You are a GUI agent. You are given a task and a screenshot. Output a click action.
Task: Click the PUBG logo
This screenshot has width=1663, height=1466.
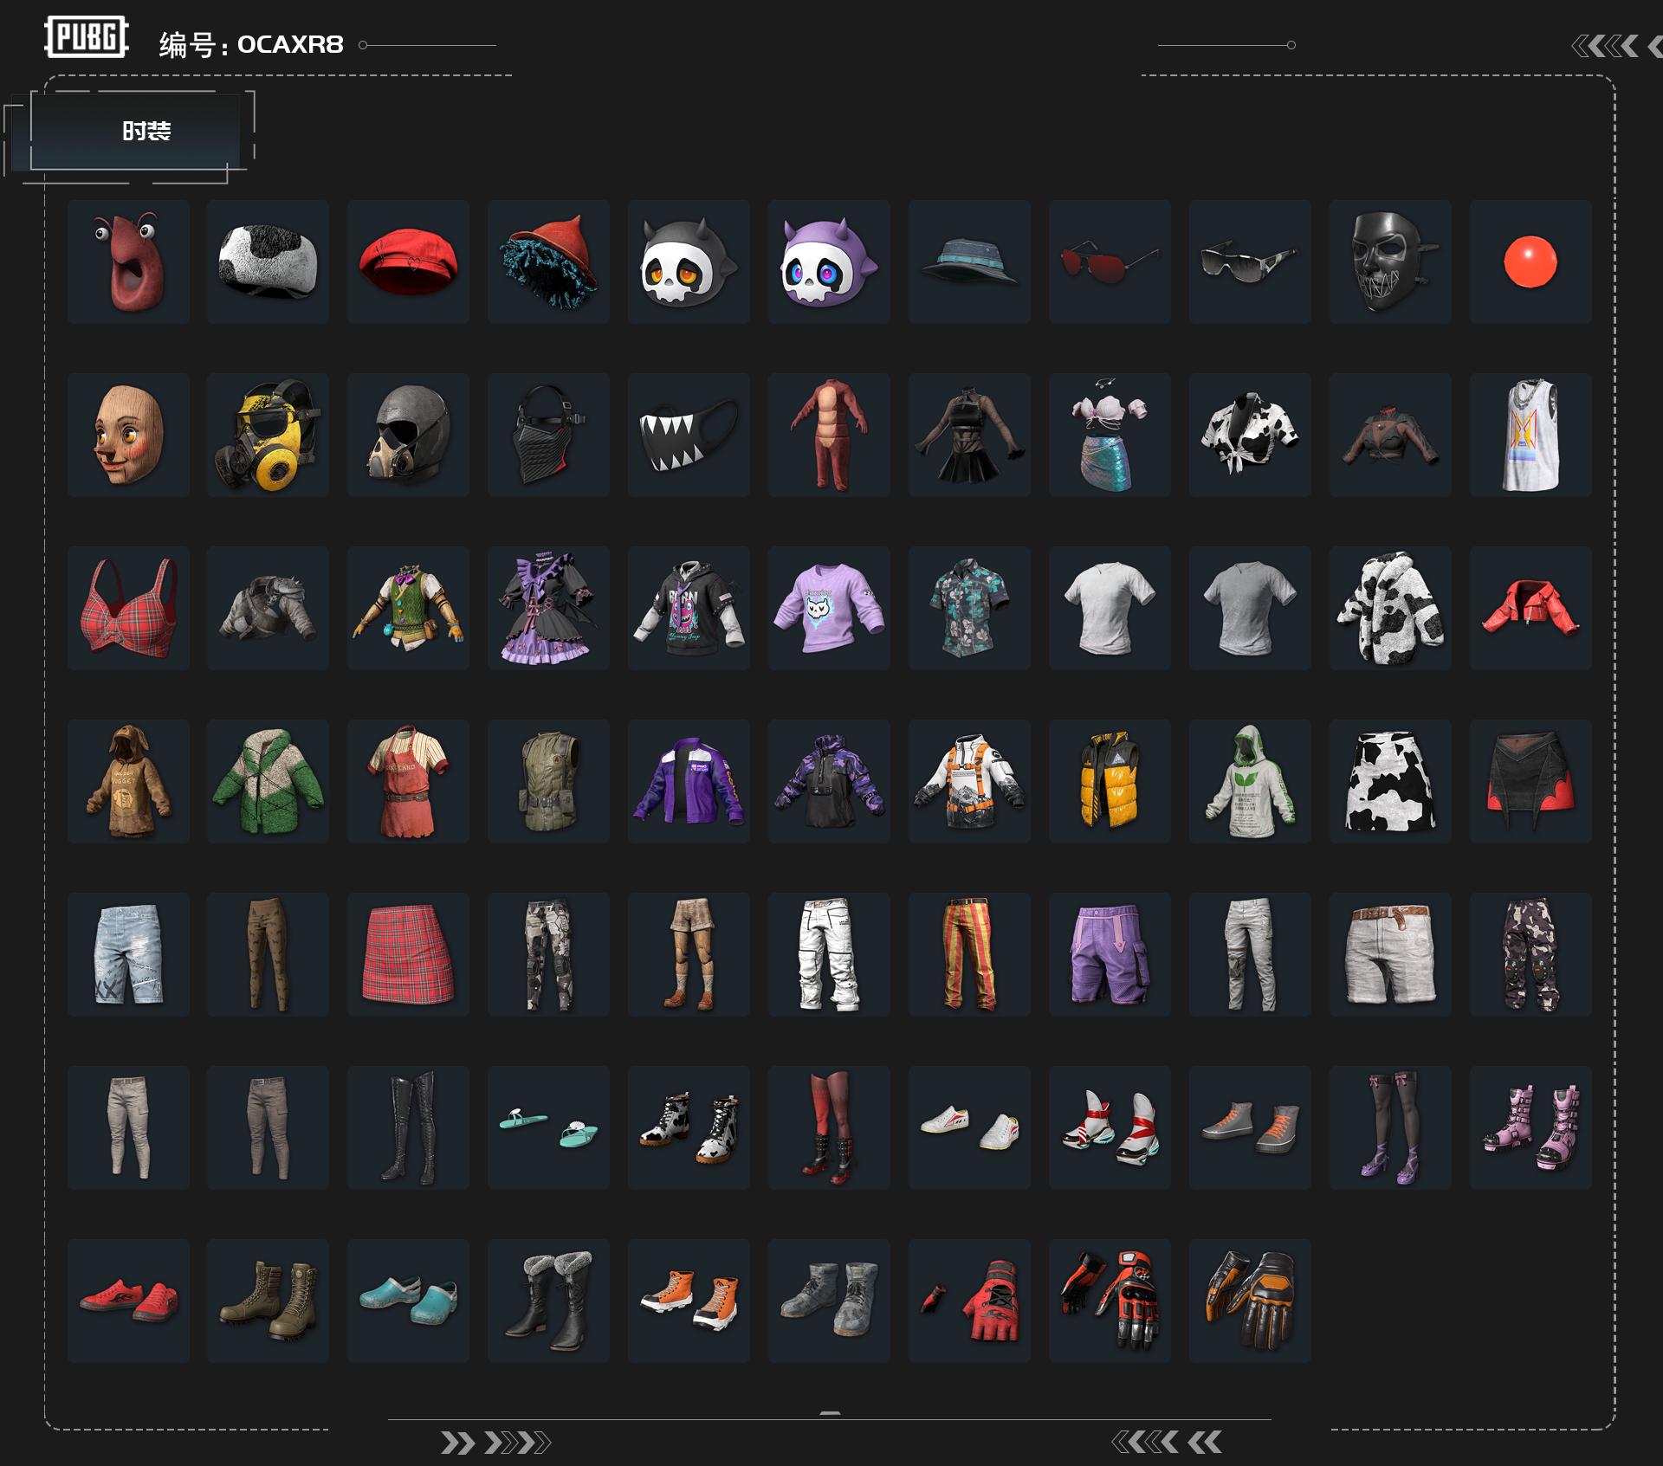tap(87, 37)
